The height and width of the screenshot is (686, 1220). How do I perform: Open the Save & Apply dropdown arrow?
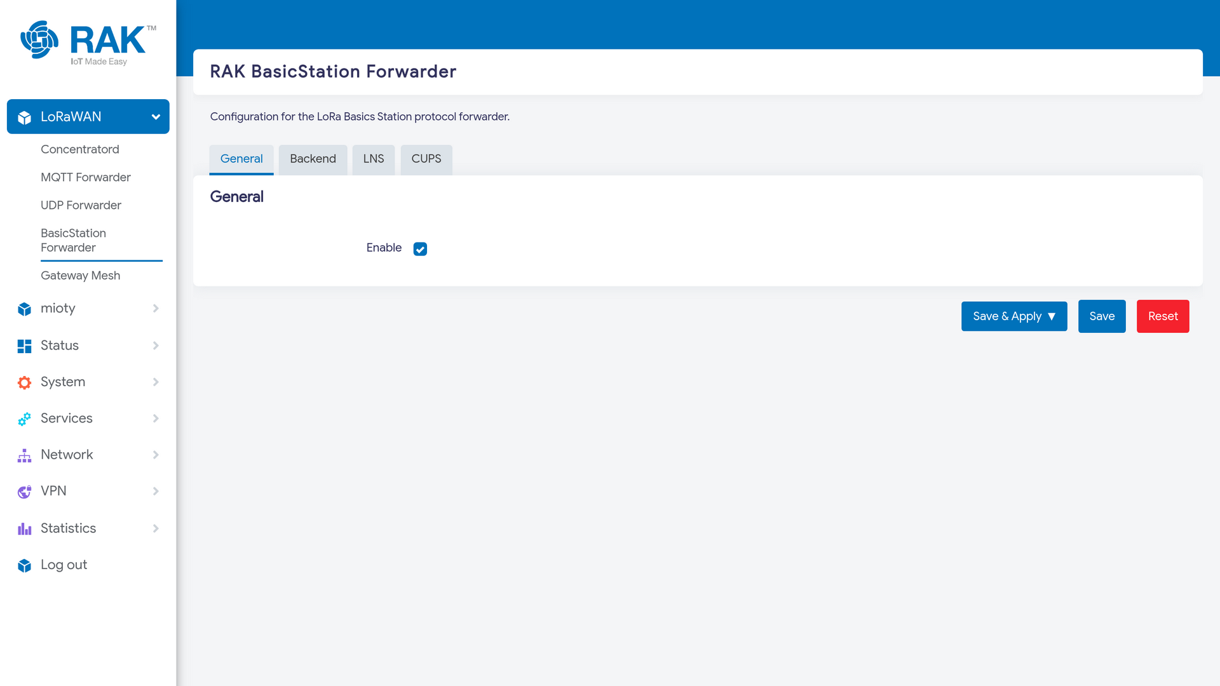point(1052,316)
